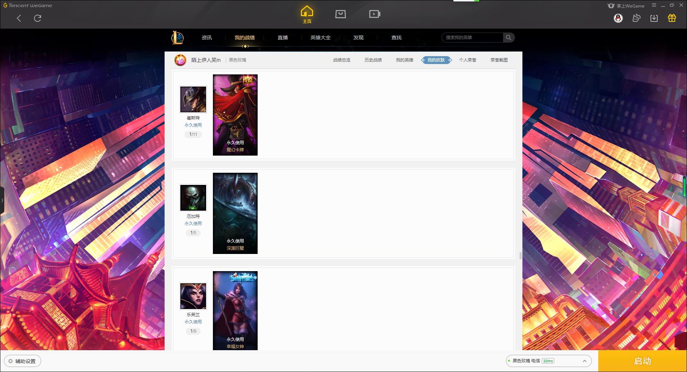Switch to 我的英雄 sub-tab
The width and height of the screenshot is (687, 372).
405,60
